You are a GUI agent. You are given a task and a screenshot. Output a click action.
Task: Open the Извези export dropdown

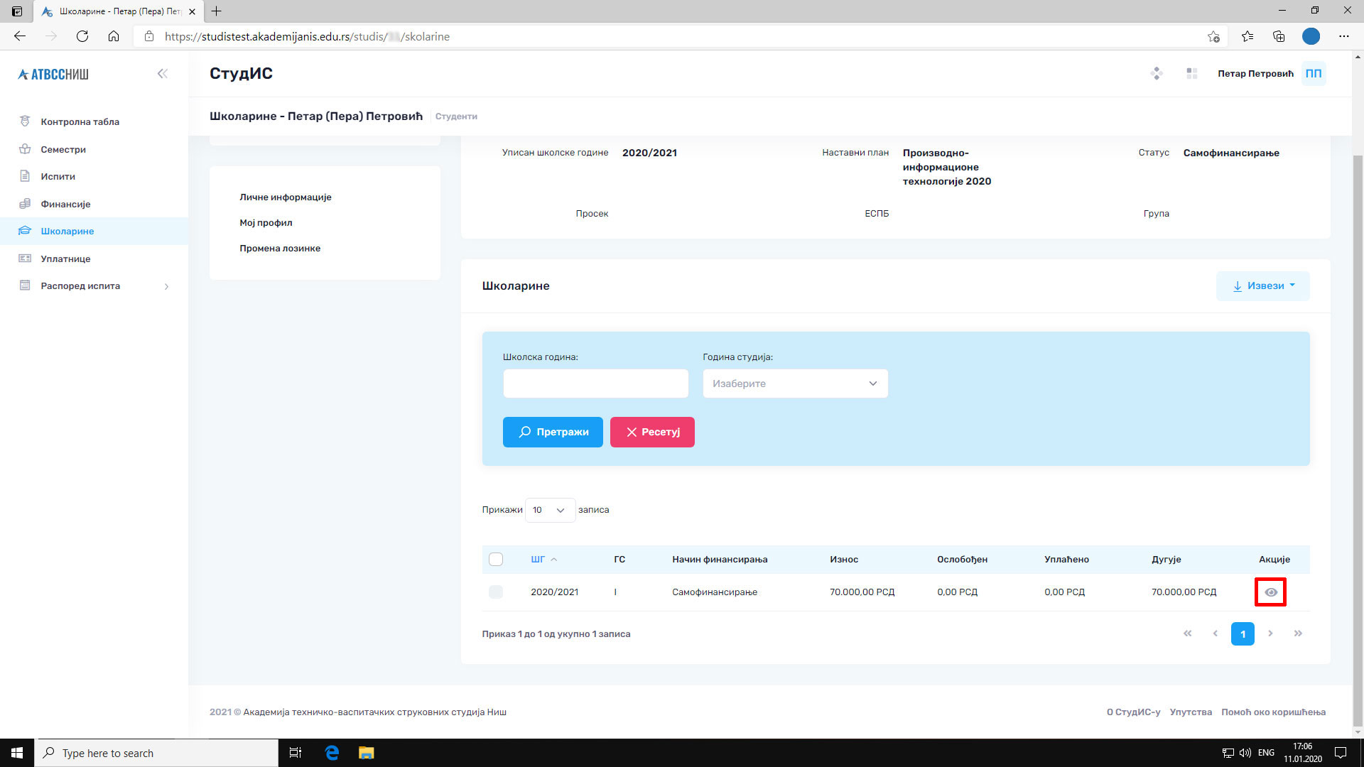point(1262,285)
